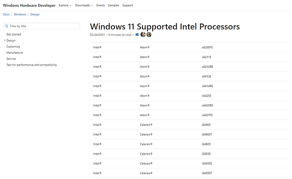Expand the Design tree chevron

point(4,40)
